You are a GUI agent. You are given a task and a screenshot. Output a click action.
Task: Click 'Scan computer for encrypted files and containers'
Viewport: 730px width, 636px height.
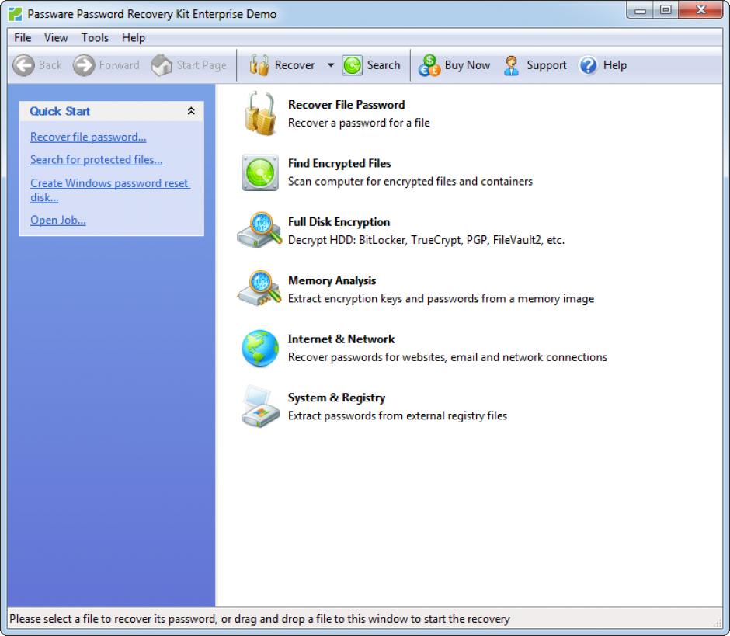[410, 182]
